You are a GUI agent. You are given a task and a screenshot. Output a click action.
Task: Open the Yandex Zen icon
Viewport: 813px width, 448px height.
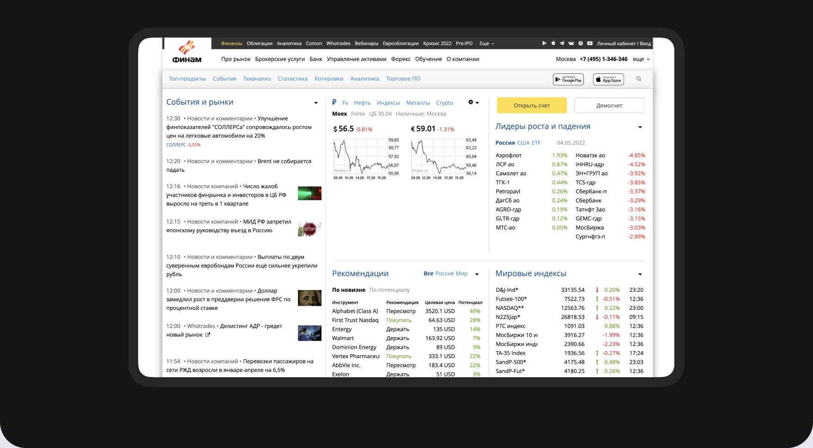pyautogui.click(x=581, y=43)
